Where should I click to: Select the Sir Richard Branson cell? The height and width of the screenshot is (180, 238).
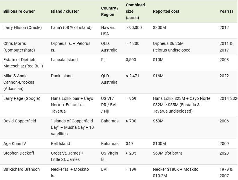(x=21, y=169)
